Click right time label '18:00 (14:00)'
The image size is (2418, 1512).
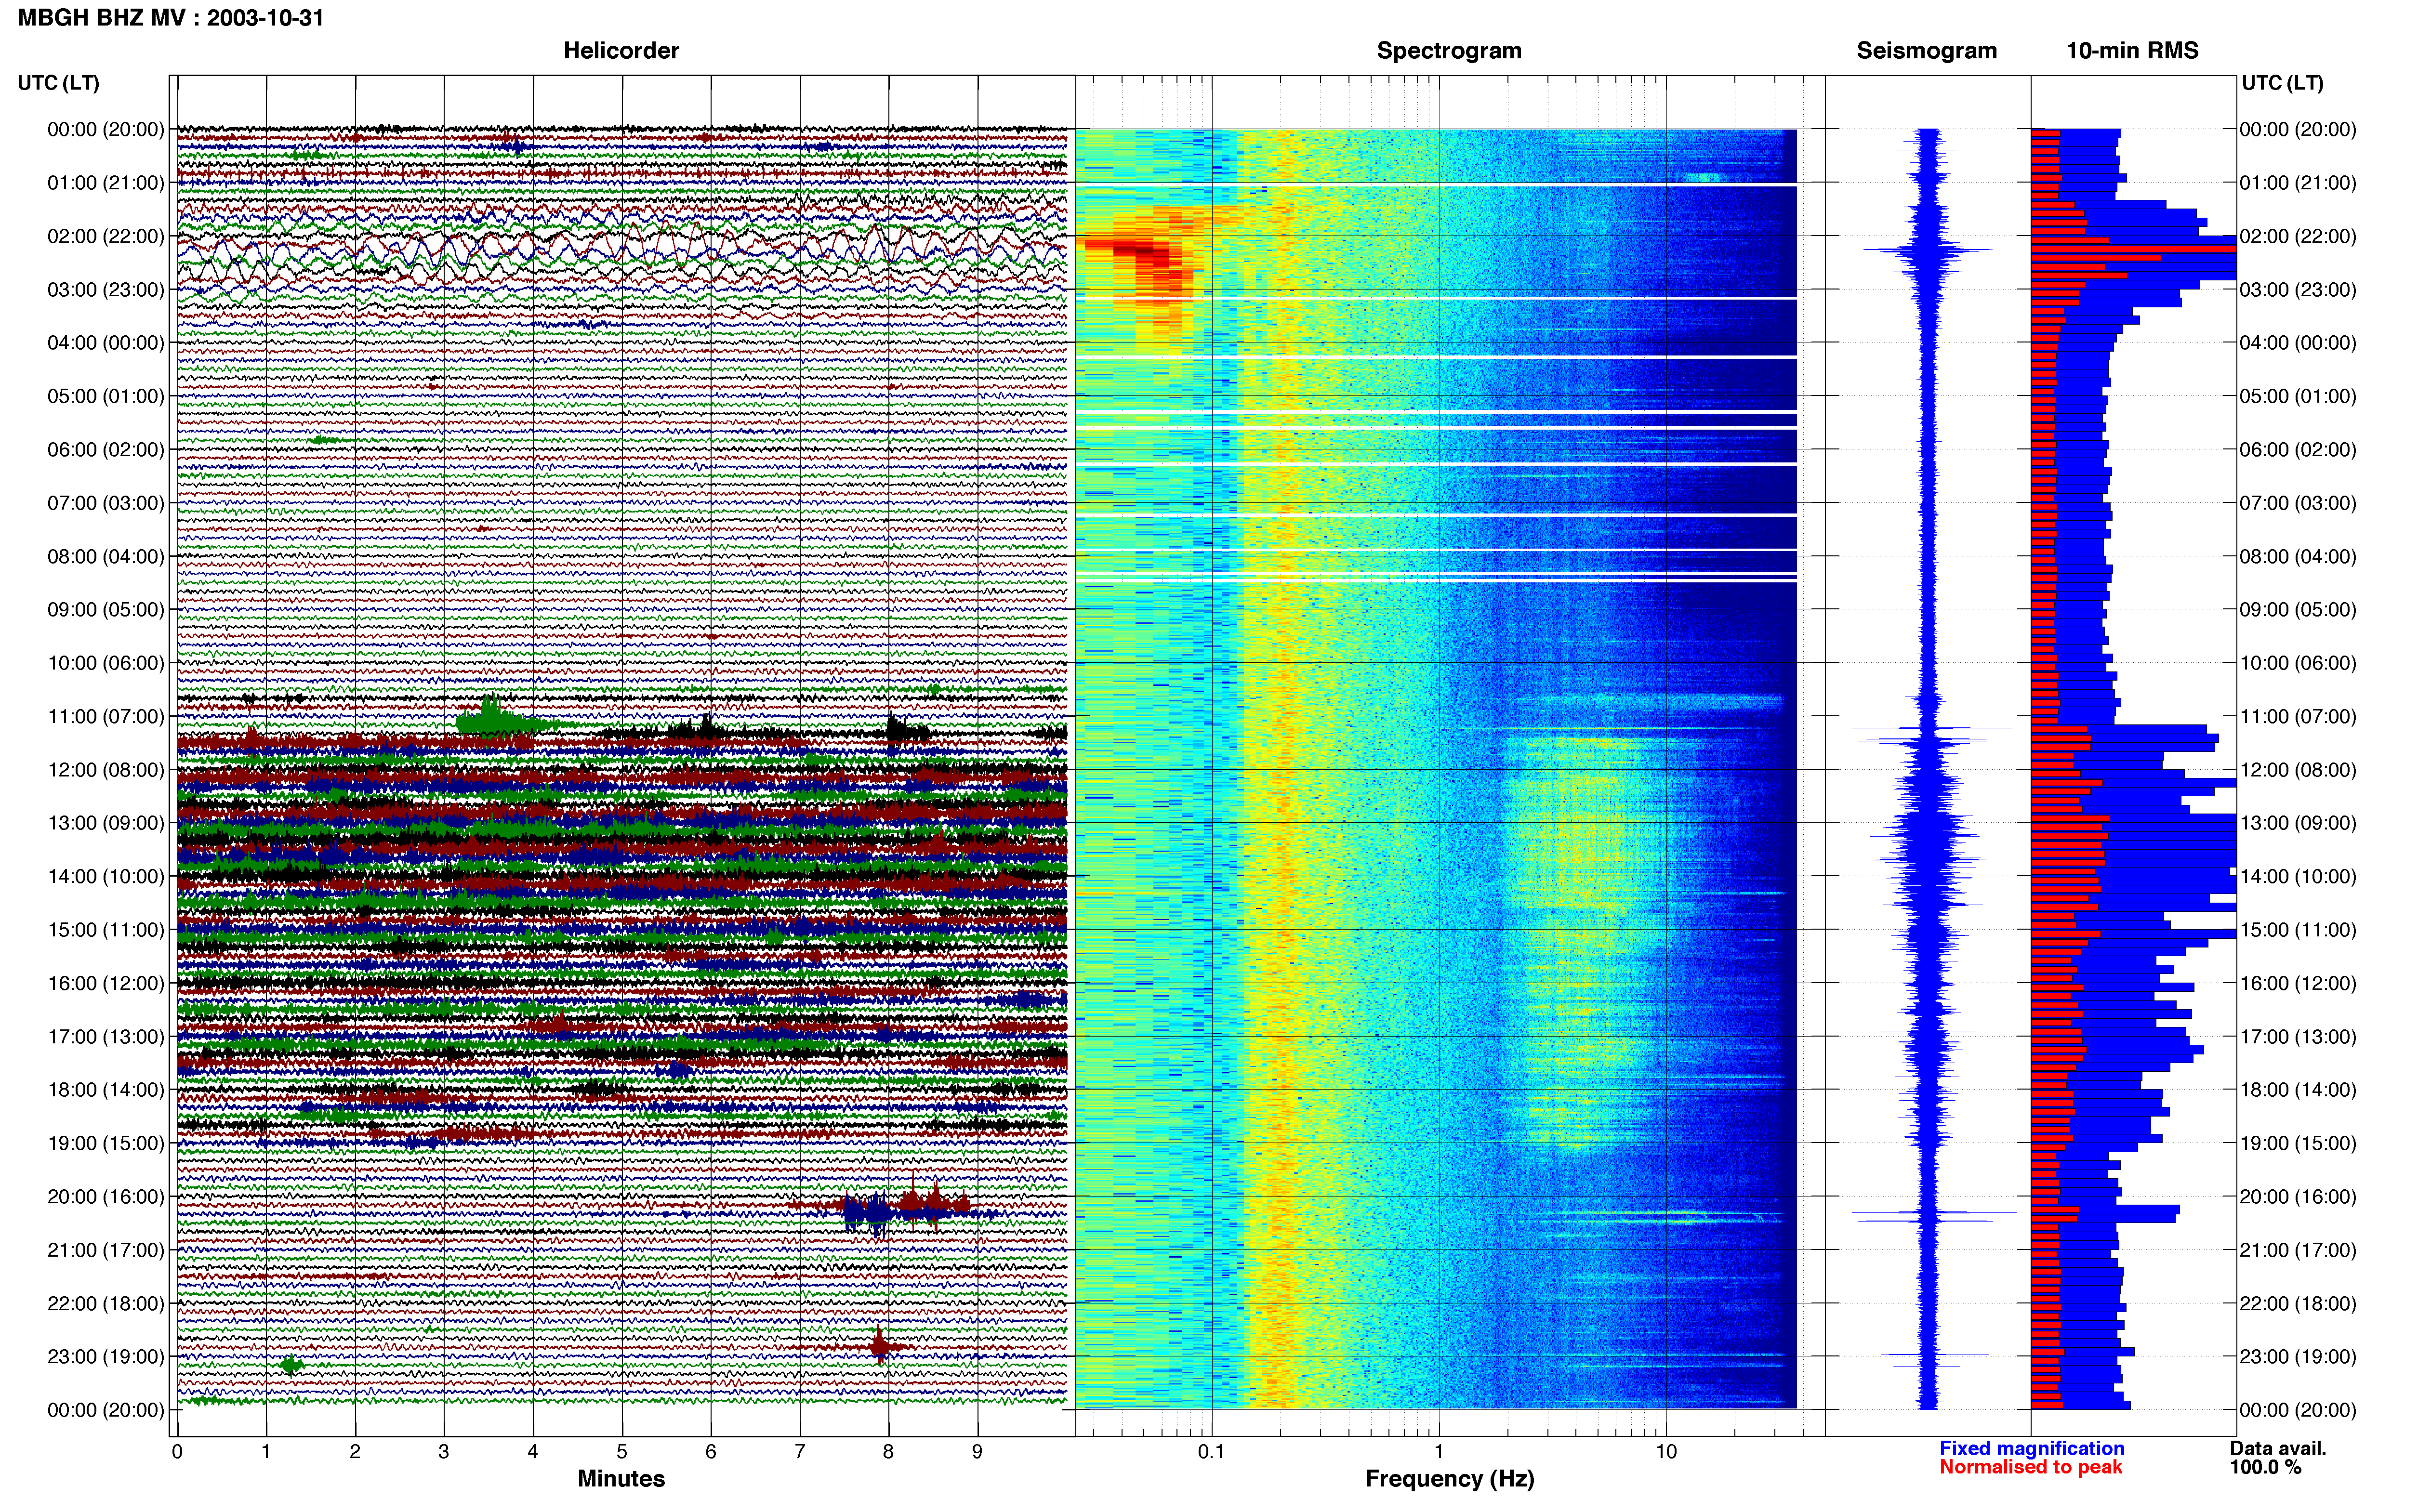pyautogui.click(x=2298, y=1090)
